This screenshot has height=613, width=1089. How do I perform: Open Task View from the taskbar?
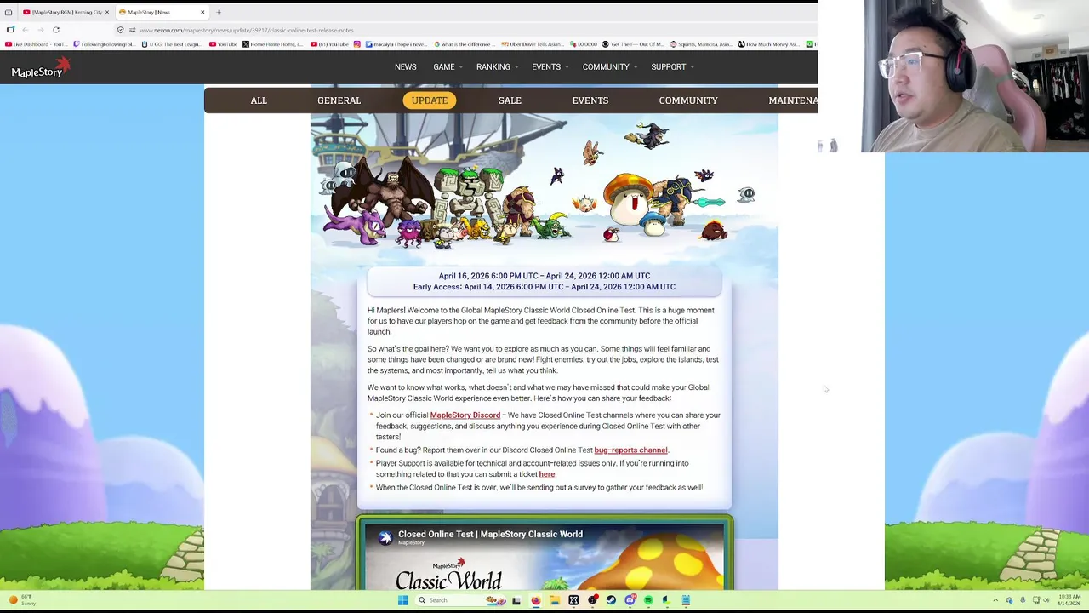coord(516,600)
